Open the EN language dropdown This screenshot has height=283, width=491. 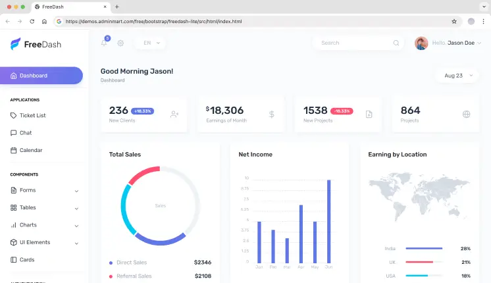click(x=151, y=43)
